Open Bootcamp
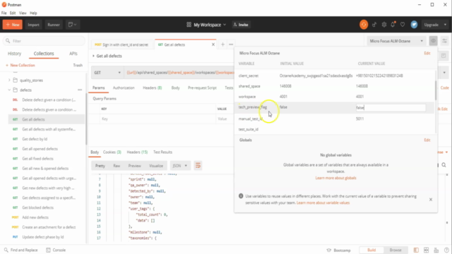 click(338, 250)
